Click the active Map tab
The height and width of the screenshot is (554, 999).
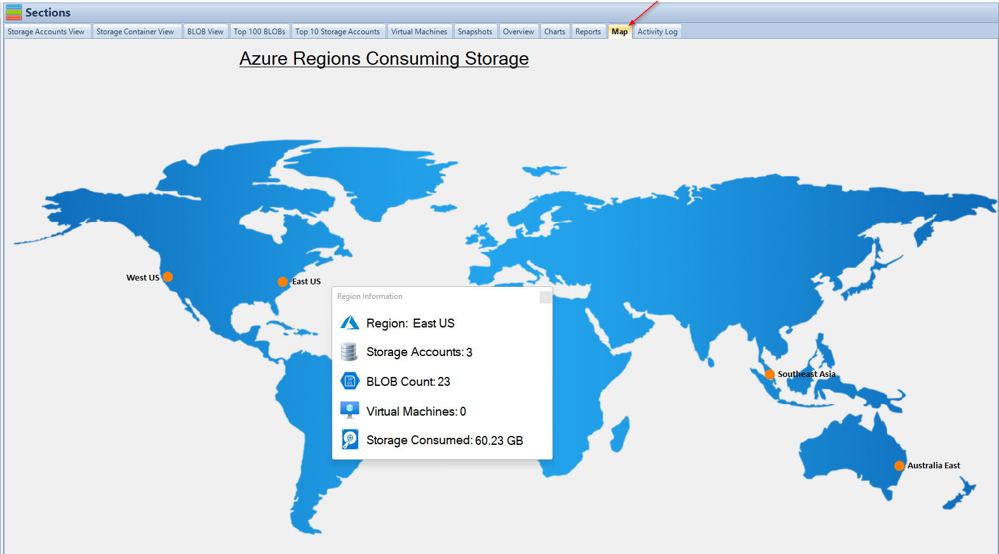coord(620,32)
